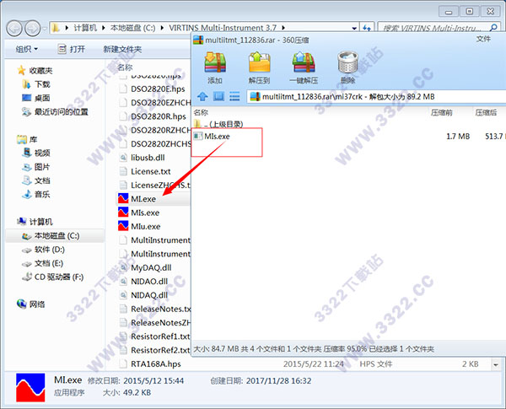Click the MIu.exe icon in Explorer

click(x=123, y=226)
